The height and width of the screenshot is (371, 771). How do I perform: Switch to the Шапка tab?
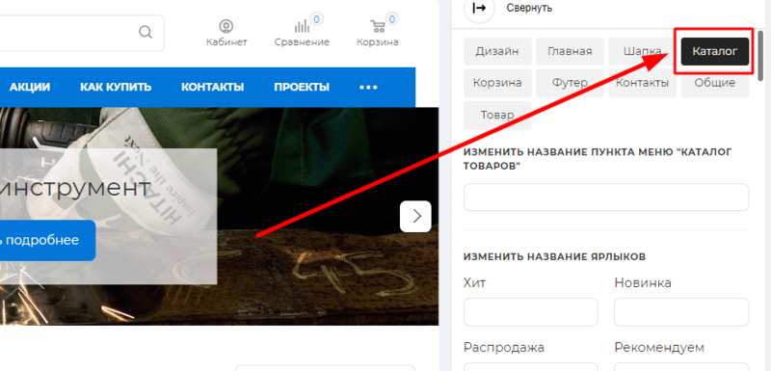642,51
